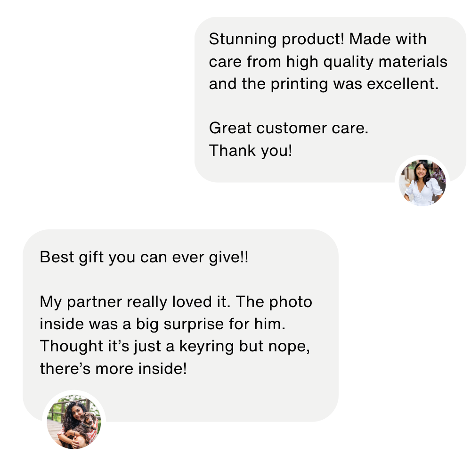Click the word 'materials' in the top review
This screenshot has height=471, width=471.
coord(413,62)
